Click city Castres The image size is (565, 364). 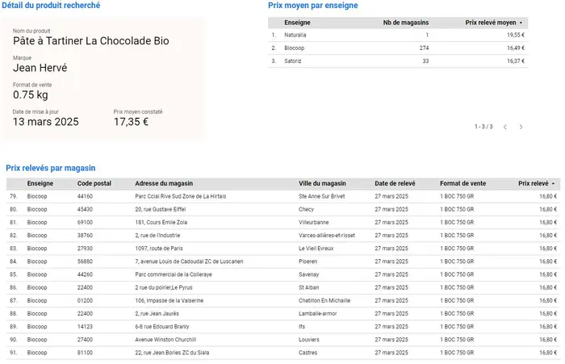pos(308,353)
